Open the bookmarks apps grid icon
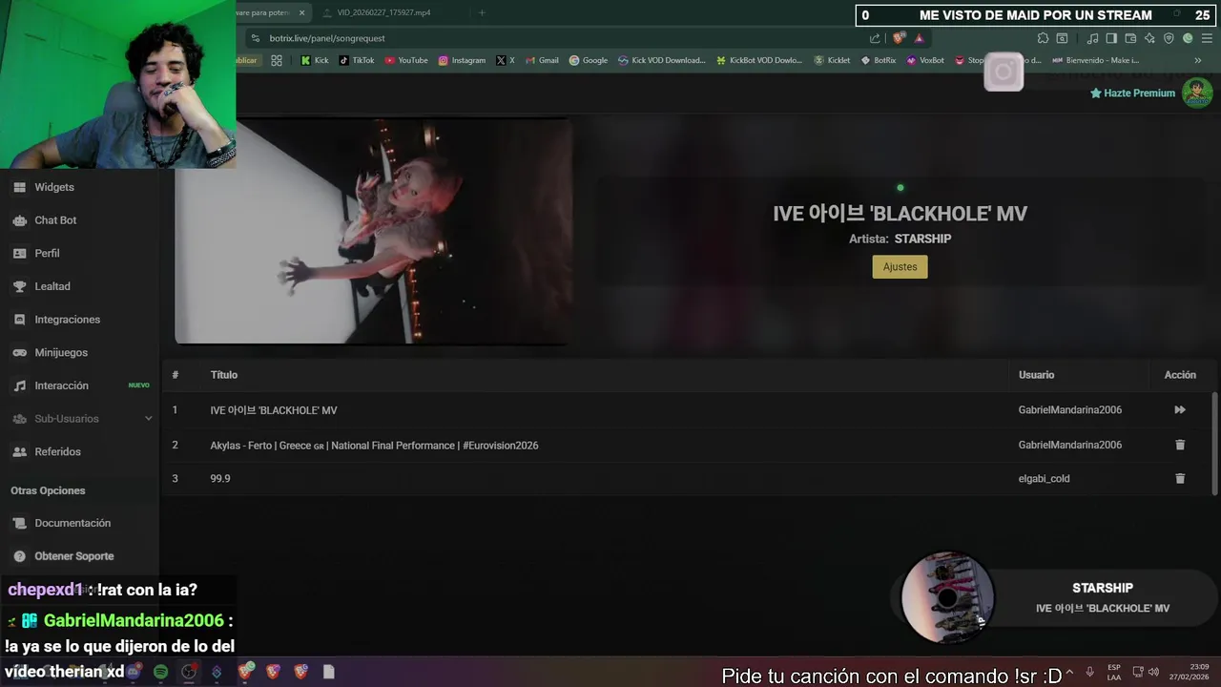 pyautogui.click(x=277, y=60)
